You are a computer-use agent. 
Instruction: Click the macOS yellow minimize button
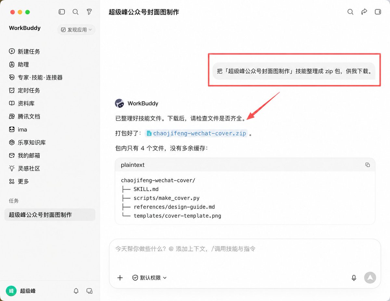(x=20, y=12)
